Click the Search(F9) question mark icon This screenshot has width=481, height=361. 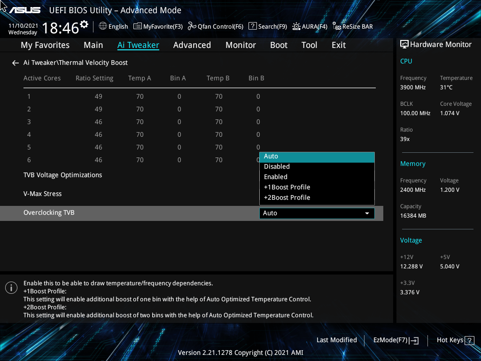[252, 26]
